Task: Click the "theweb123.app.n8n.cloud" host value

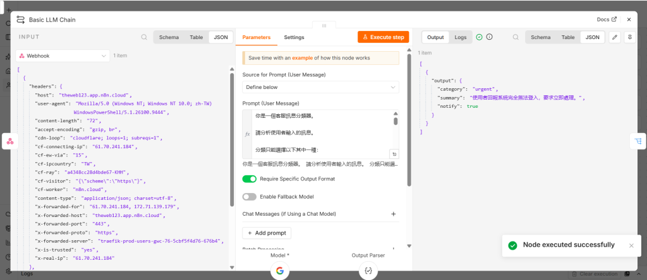Action: pyautogui.click(x=95, y=95)
